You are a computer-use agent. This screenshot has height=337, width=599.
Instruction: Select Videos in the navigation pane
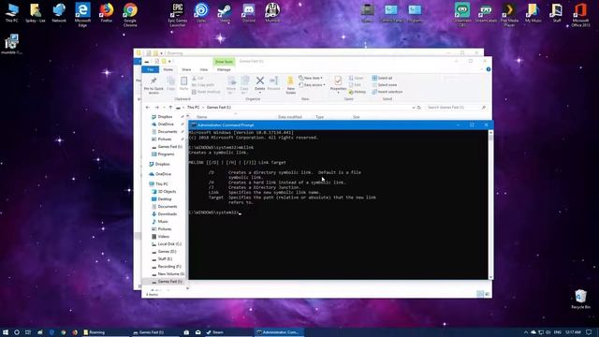[x=160, y=237]
